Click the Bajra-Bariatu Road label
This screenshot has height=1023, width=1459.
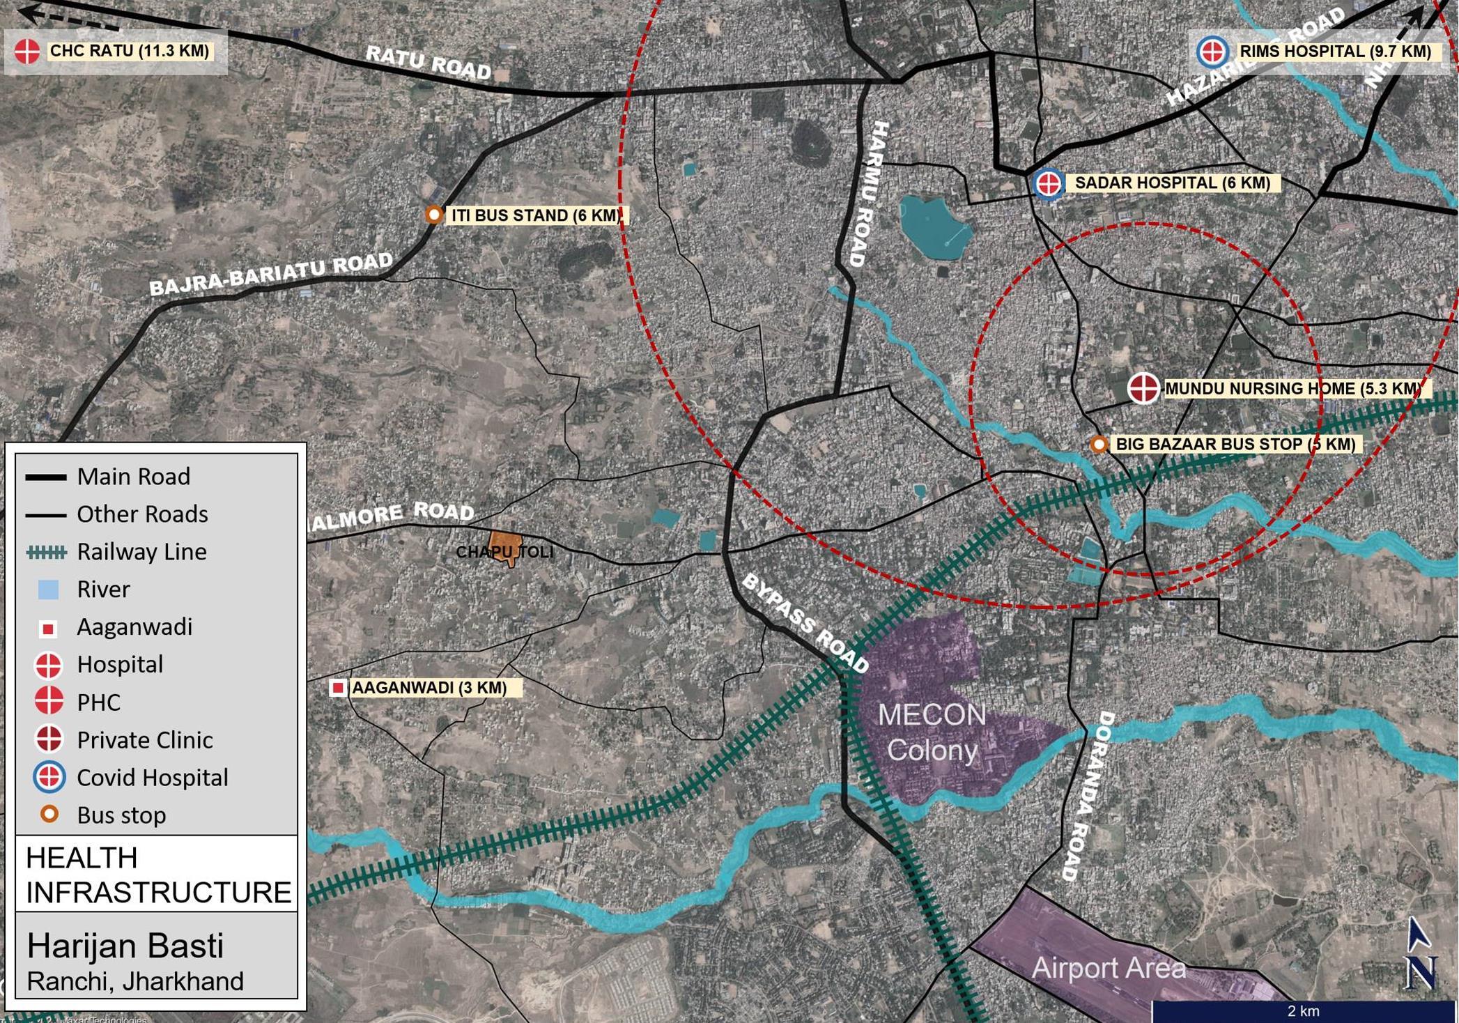click(x=271, y=275)
